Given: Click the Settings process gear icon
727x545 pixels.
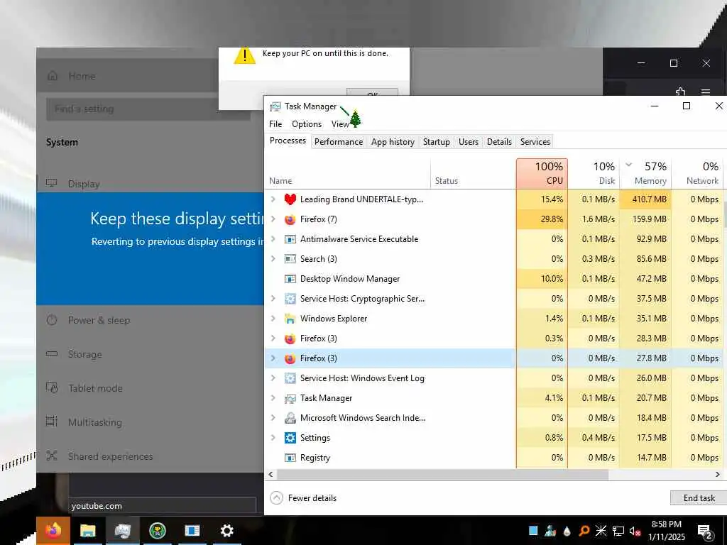Looking at the screenshot, I should 290,438.
